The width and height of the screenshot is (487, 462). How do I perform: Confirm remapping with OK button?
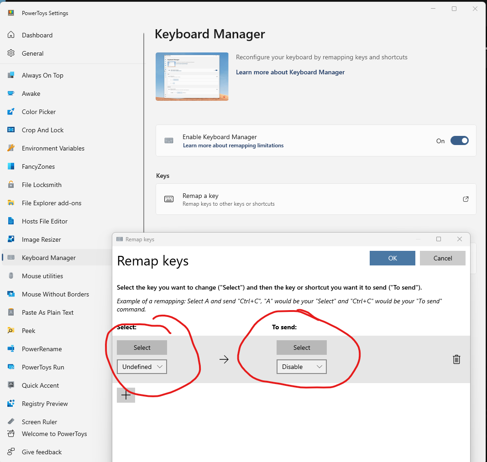pos(392,258)
